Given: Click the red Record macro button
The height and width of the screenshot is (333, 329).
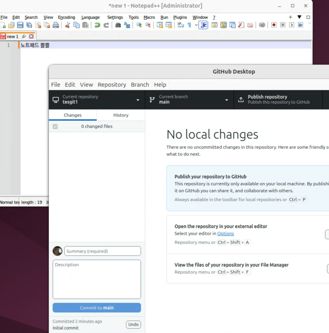Looking at the screenshot, I should 274,25.
